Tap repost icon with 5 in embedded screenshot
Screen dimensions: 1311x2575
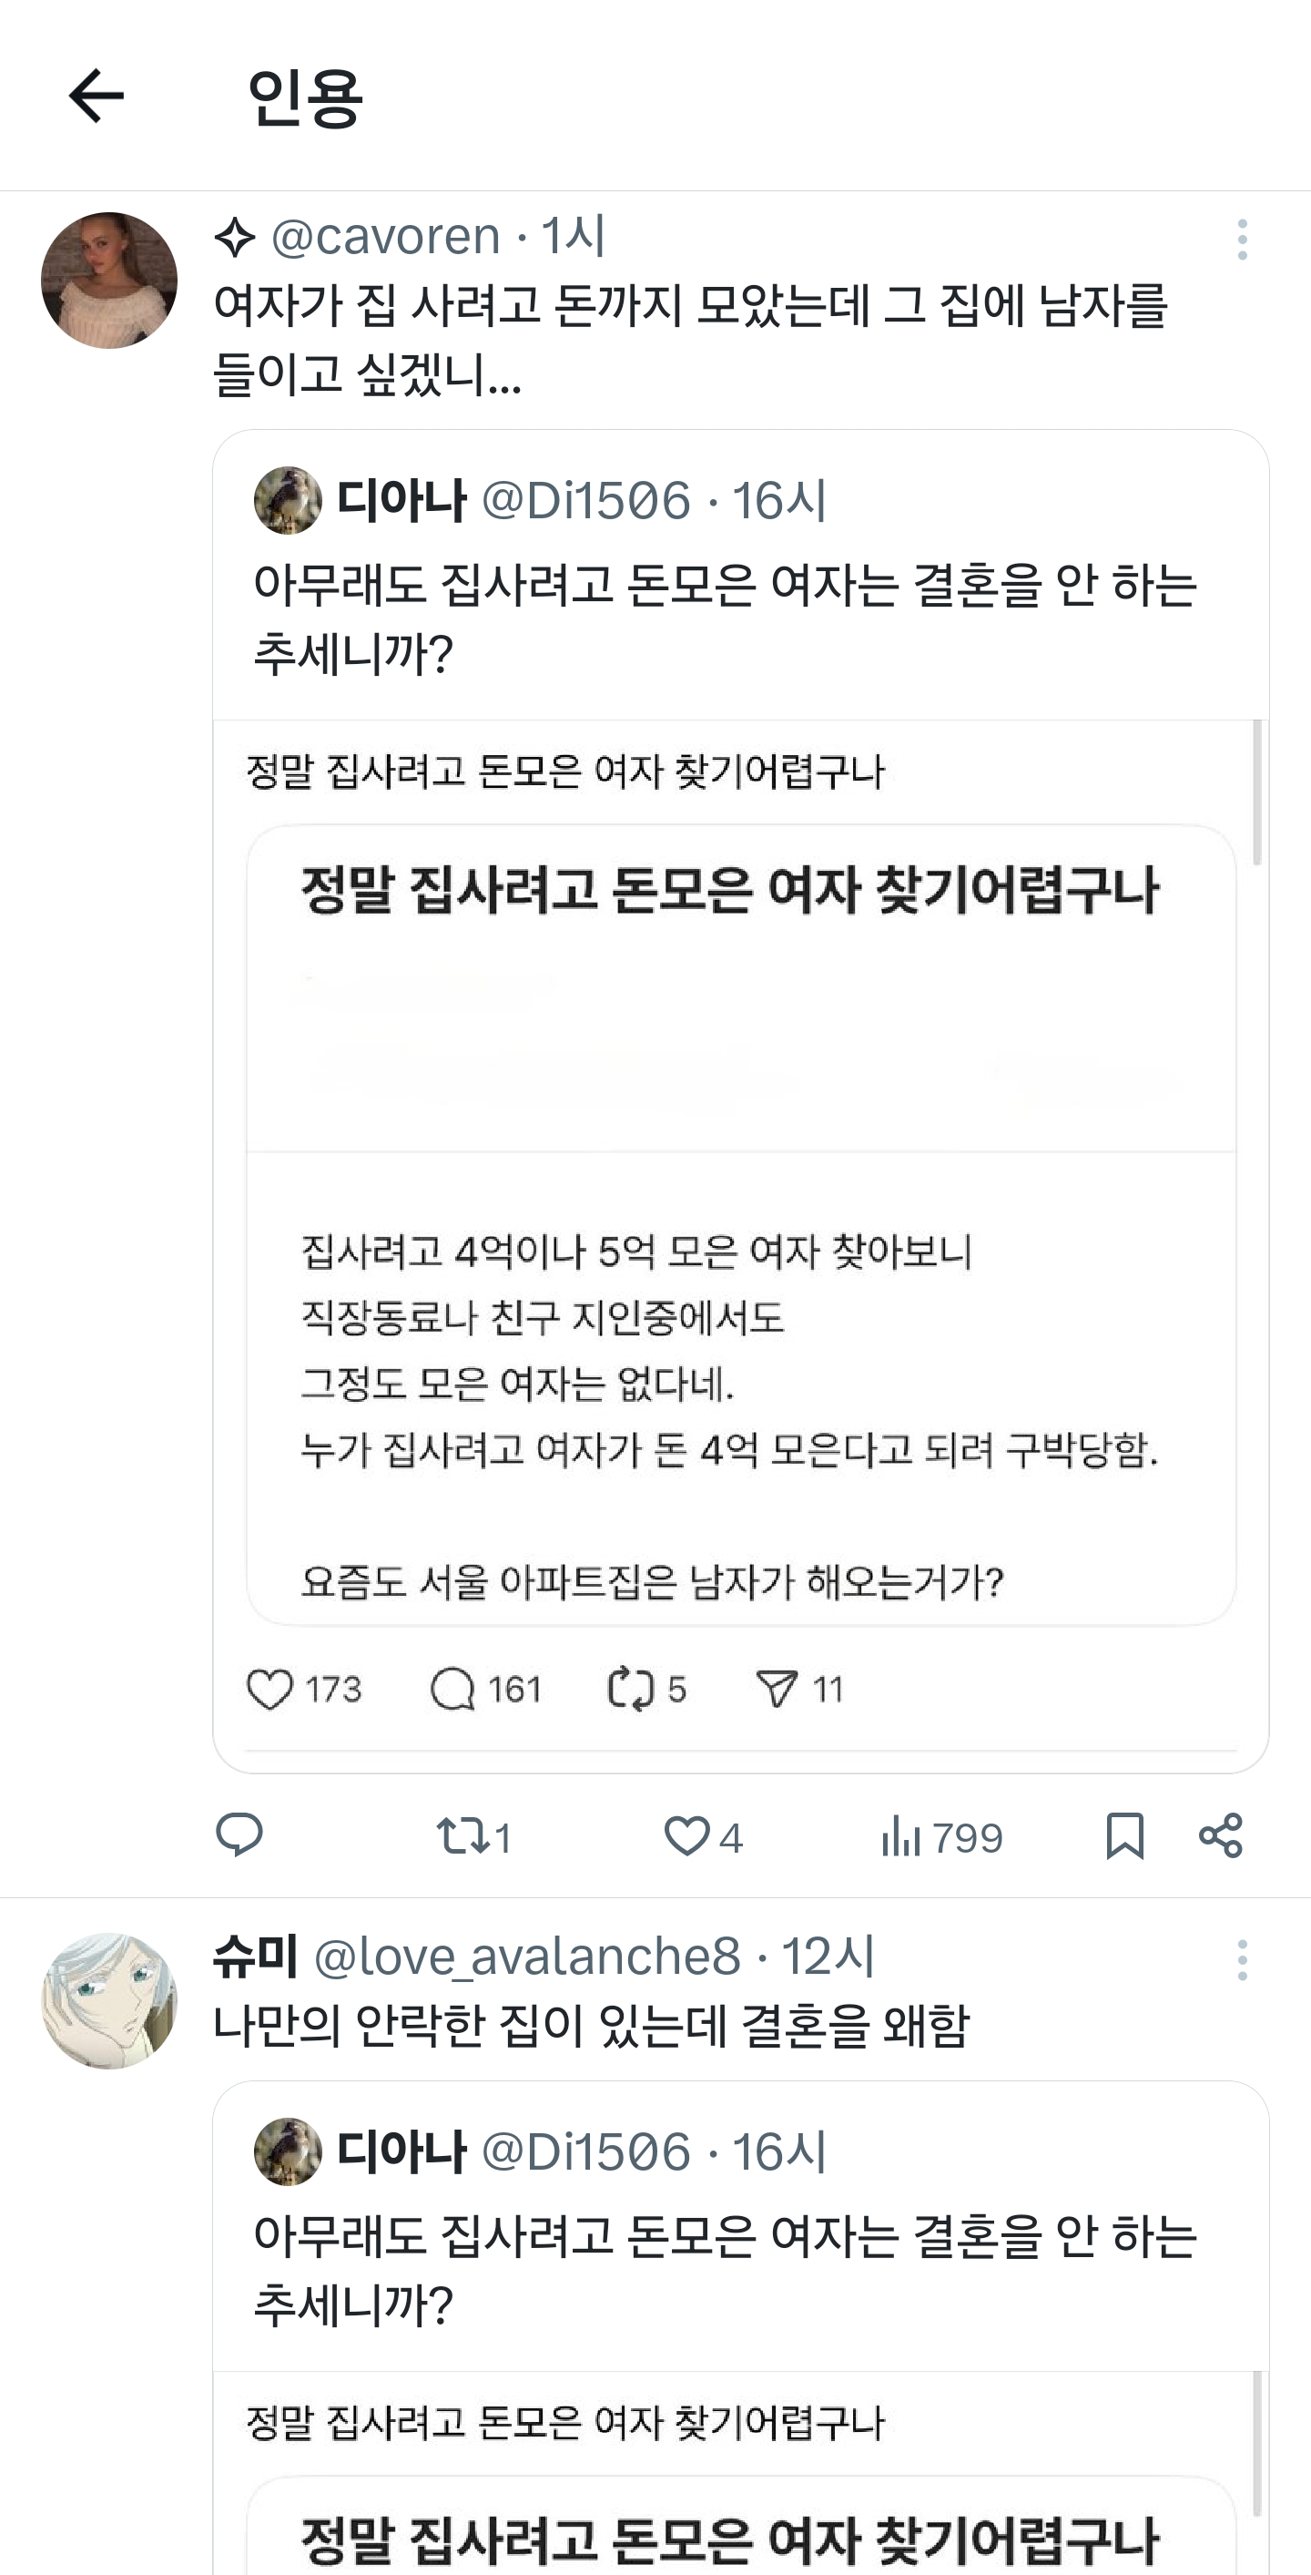631,1690
